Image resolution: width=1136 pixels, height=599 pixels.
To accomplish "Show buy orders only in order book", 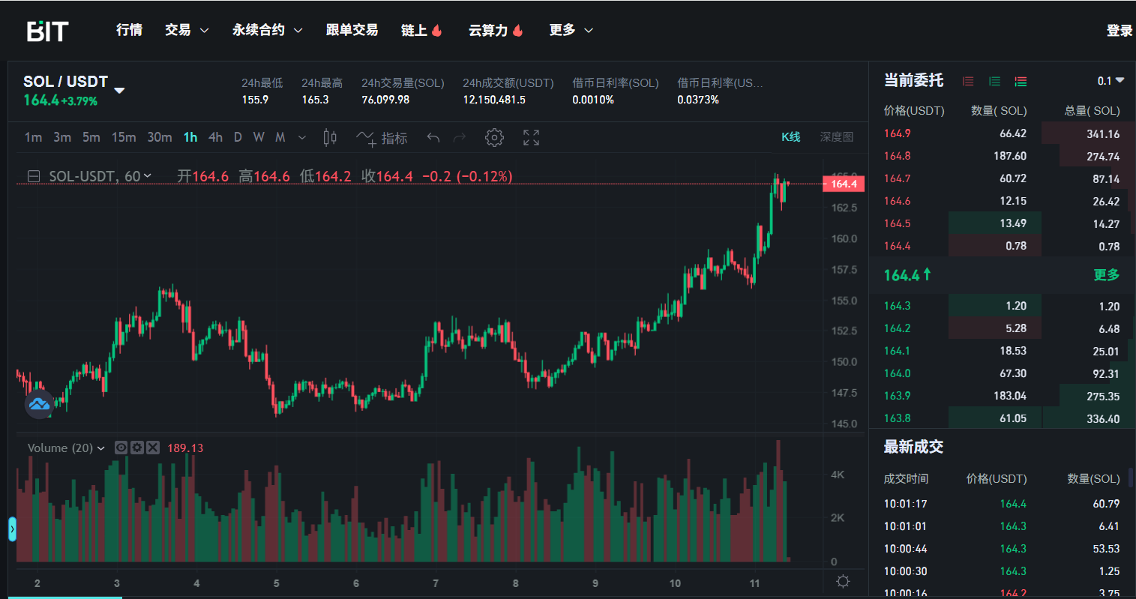I will click(x=994, y=81).
